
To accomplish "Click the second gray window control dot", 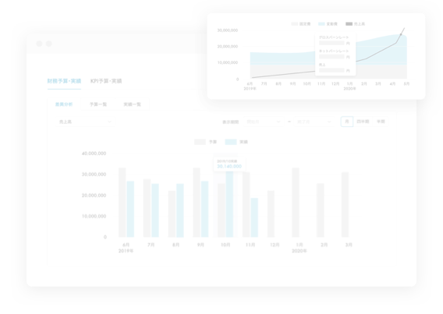I will (x=49, y=44).
